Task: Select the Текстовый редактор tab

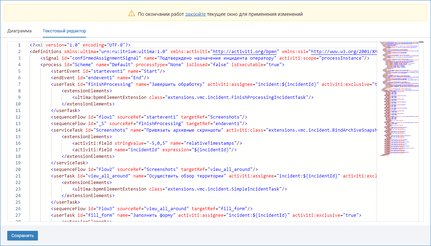Action: pyautogui.click(x=64, y=31)
